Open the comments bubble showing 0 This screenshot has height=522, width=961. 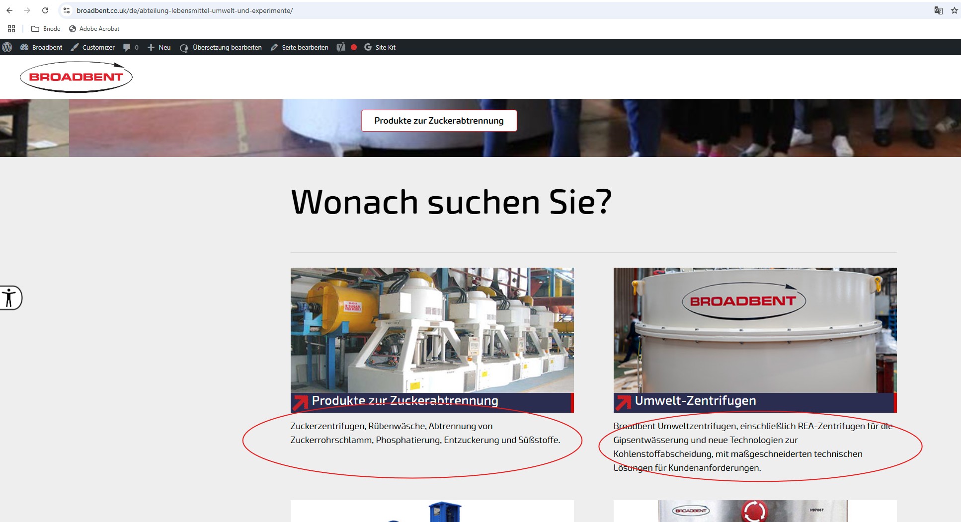[x=131, y=47]
